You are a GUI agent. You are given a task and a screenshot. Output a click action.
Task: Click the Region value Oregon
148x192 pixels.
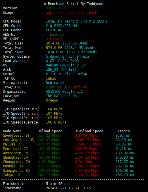pos(52,100)
